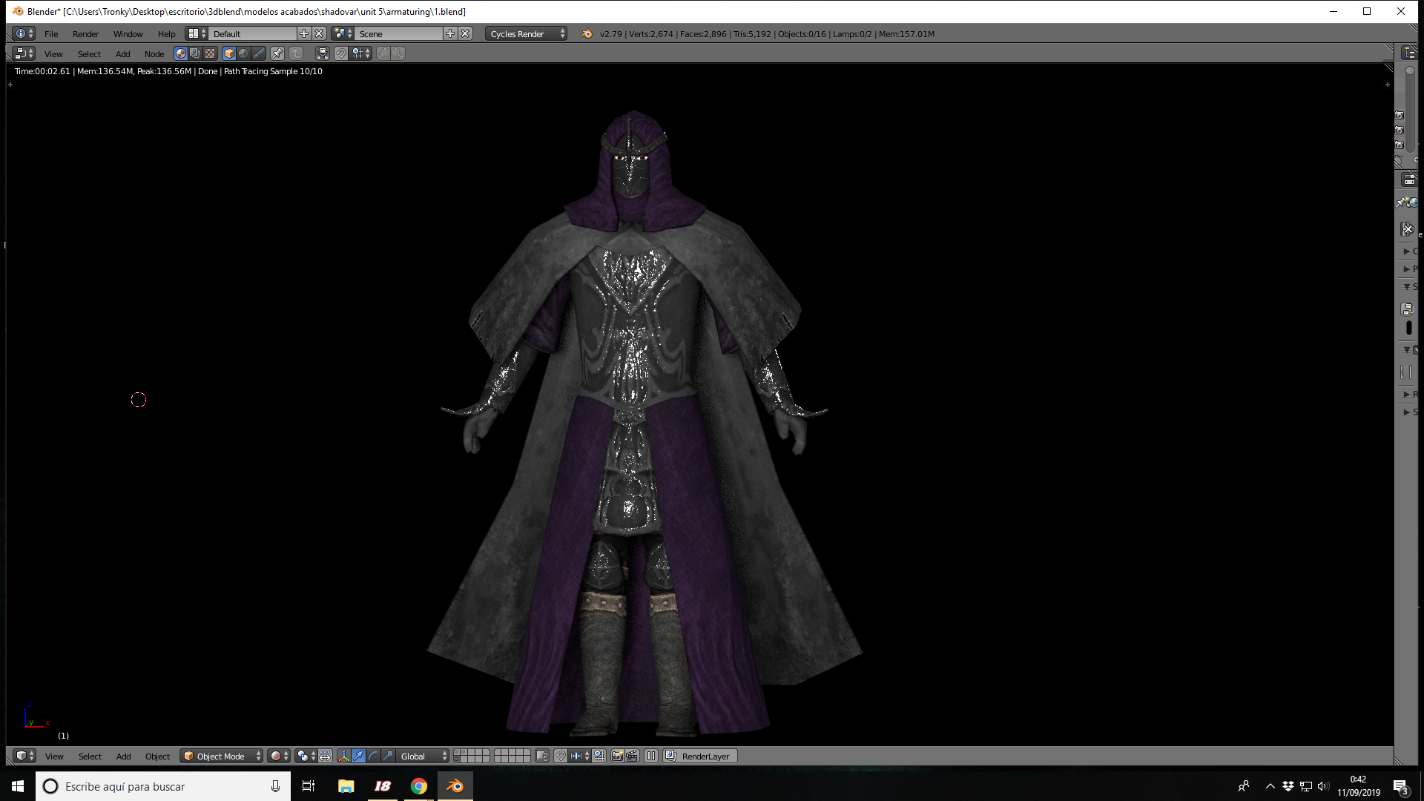
Task: Click the OpenGL render animation clapper icon
Action: point(632,756)
